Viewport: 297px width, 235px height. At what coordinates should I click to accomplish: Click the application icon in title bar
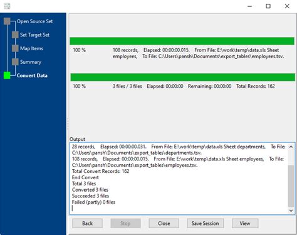7,6
